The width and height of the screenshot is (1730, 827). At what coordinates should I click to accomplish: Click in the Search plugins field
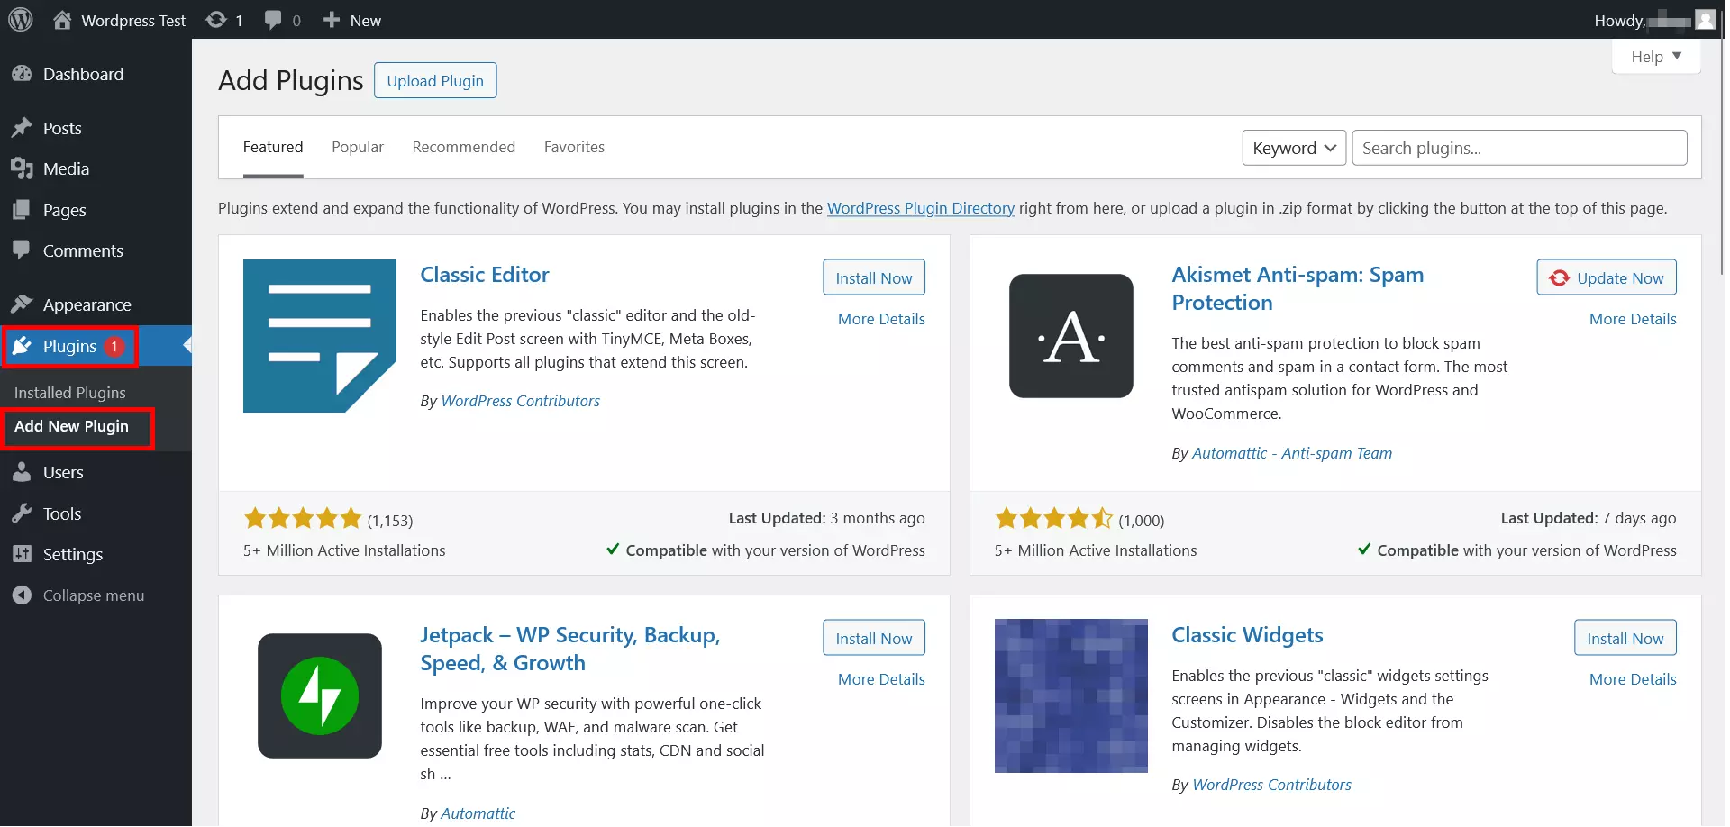(x=1519, y=148)
